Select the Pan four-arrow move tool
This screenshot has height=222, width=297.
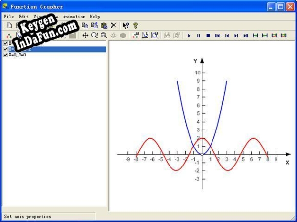pyautogui.click(x=85, y=36)
